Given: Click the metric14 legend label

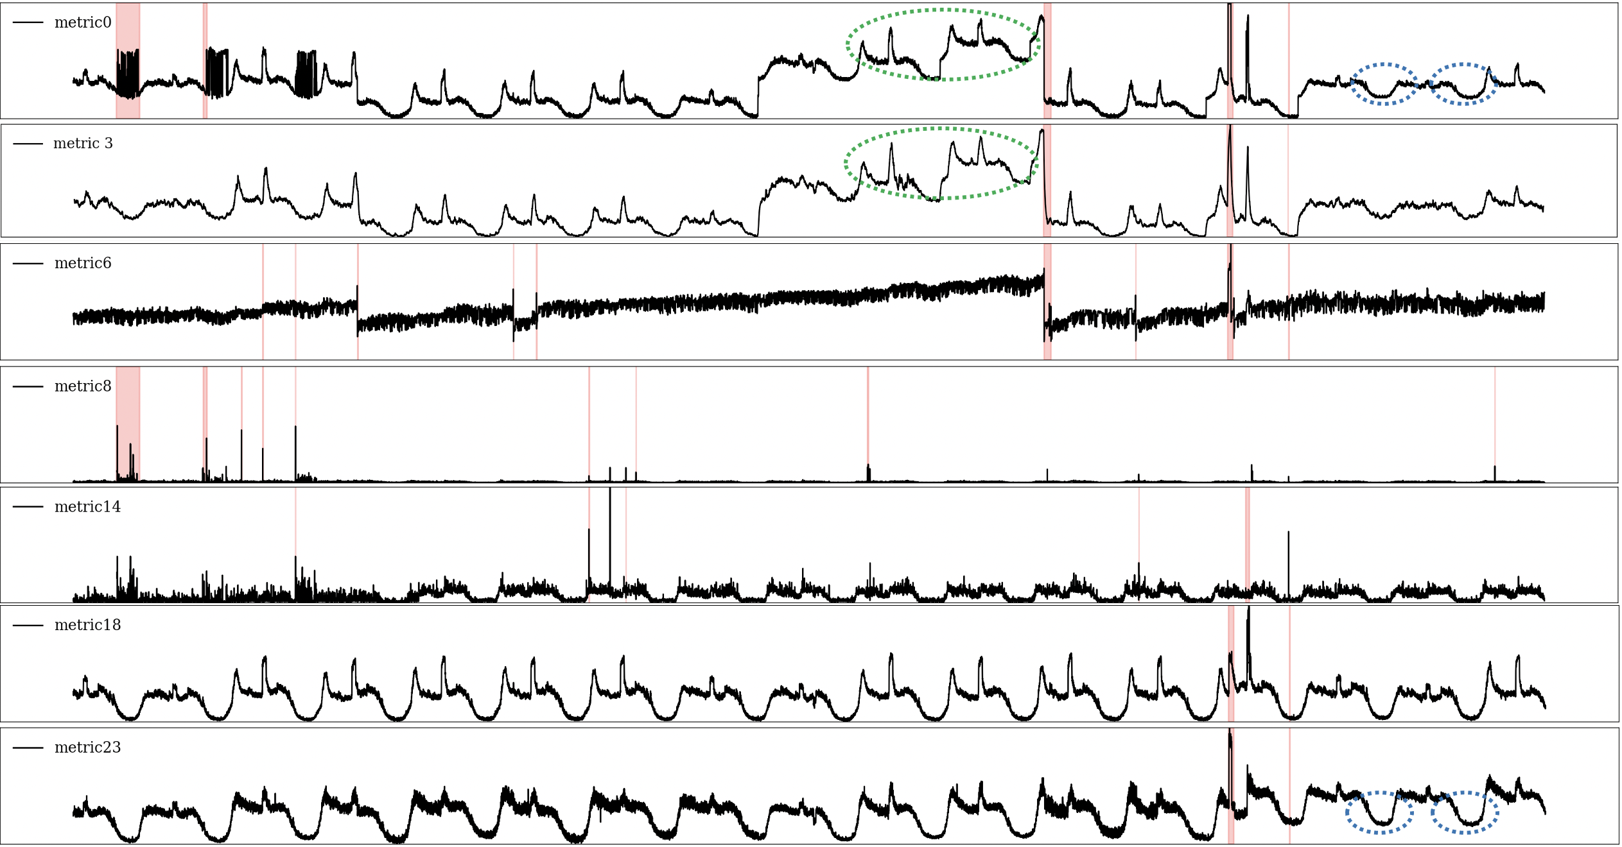Looking at the screenshot, I should pos(87,507).
